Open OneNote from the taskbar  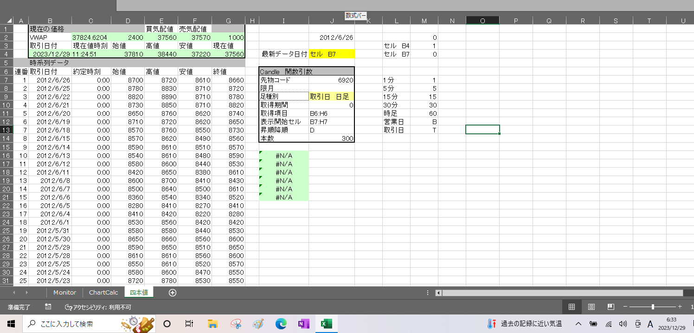pos(304,324)
